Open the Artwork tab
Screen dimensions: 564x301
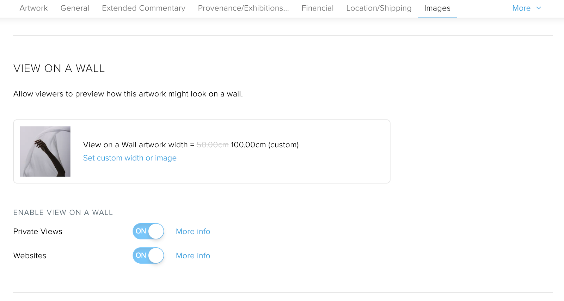33,8
